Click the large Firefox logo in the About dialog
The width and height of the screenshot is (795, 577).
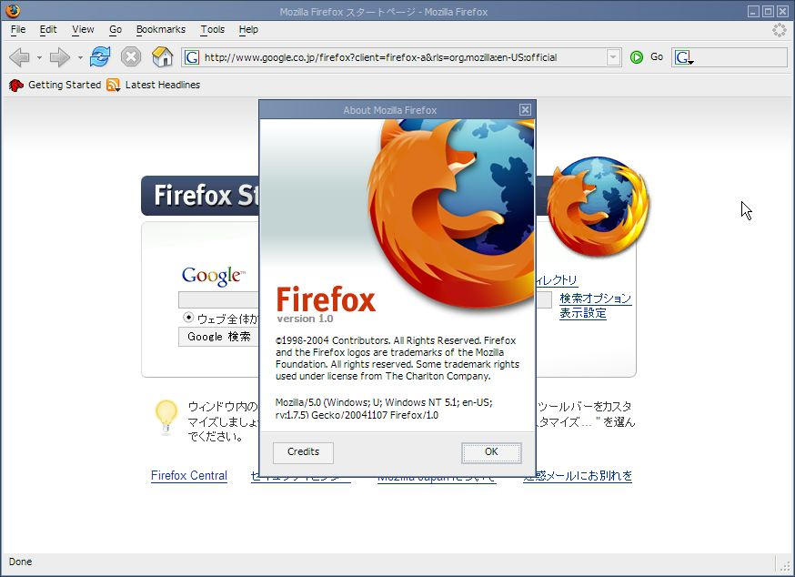451,214
